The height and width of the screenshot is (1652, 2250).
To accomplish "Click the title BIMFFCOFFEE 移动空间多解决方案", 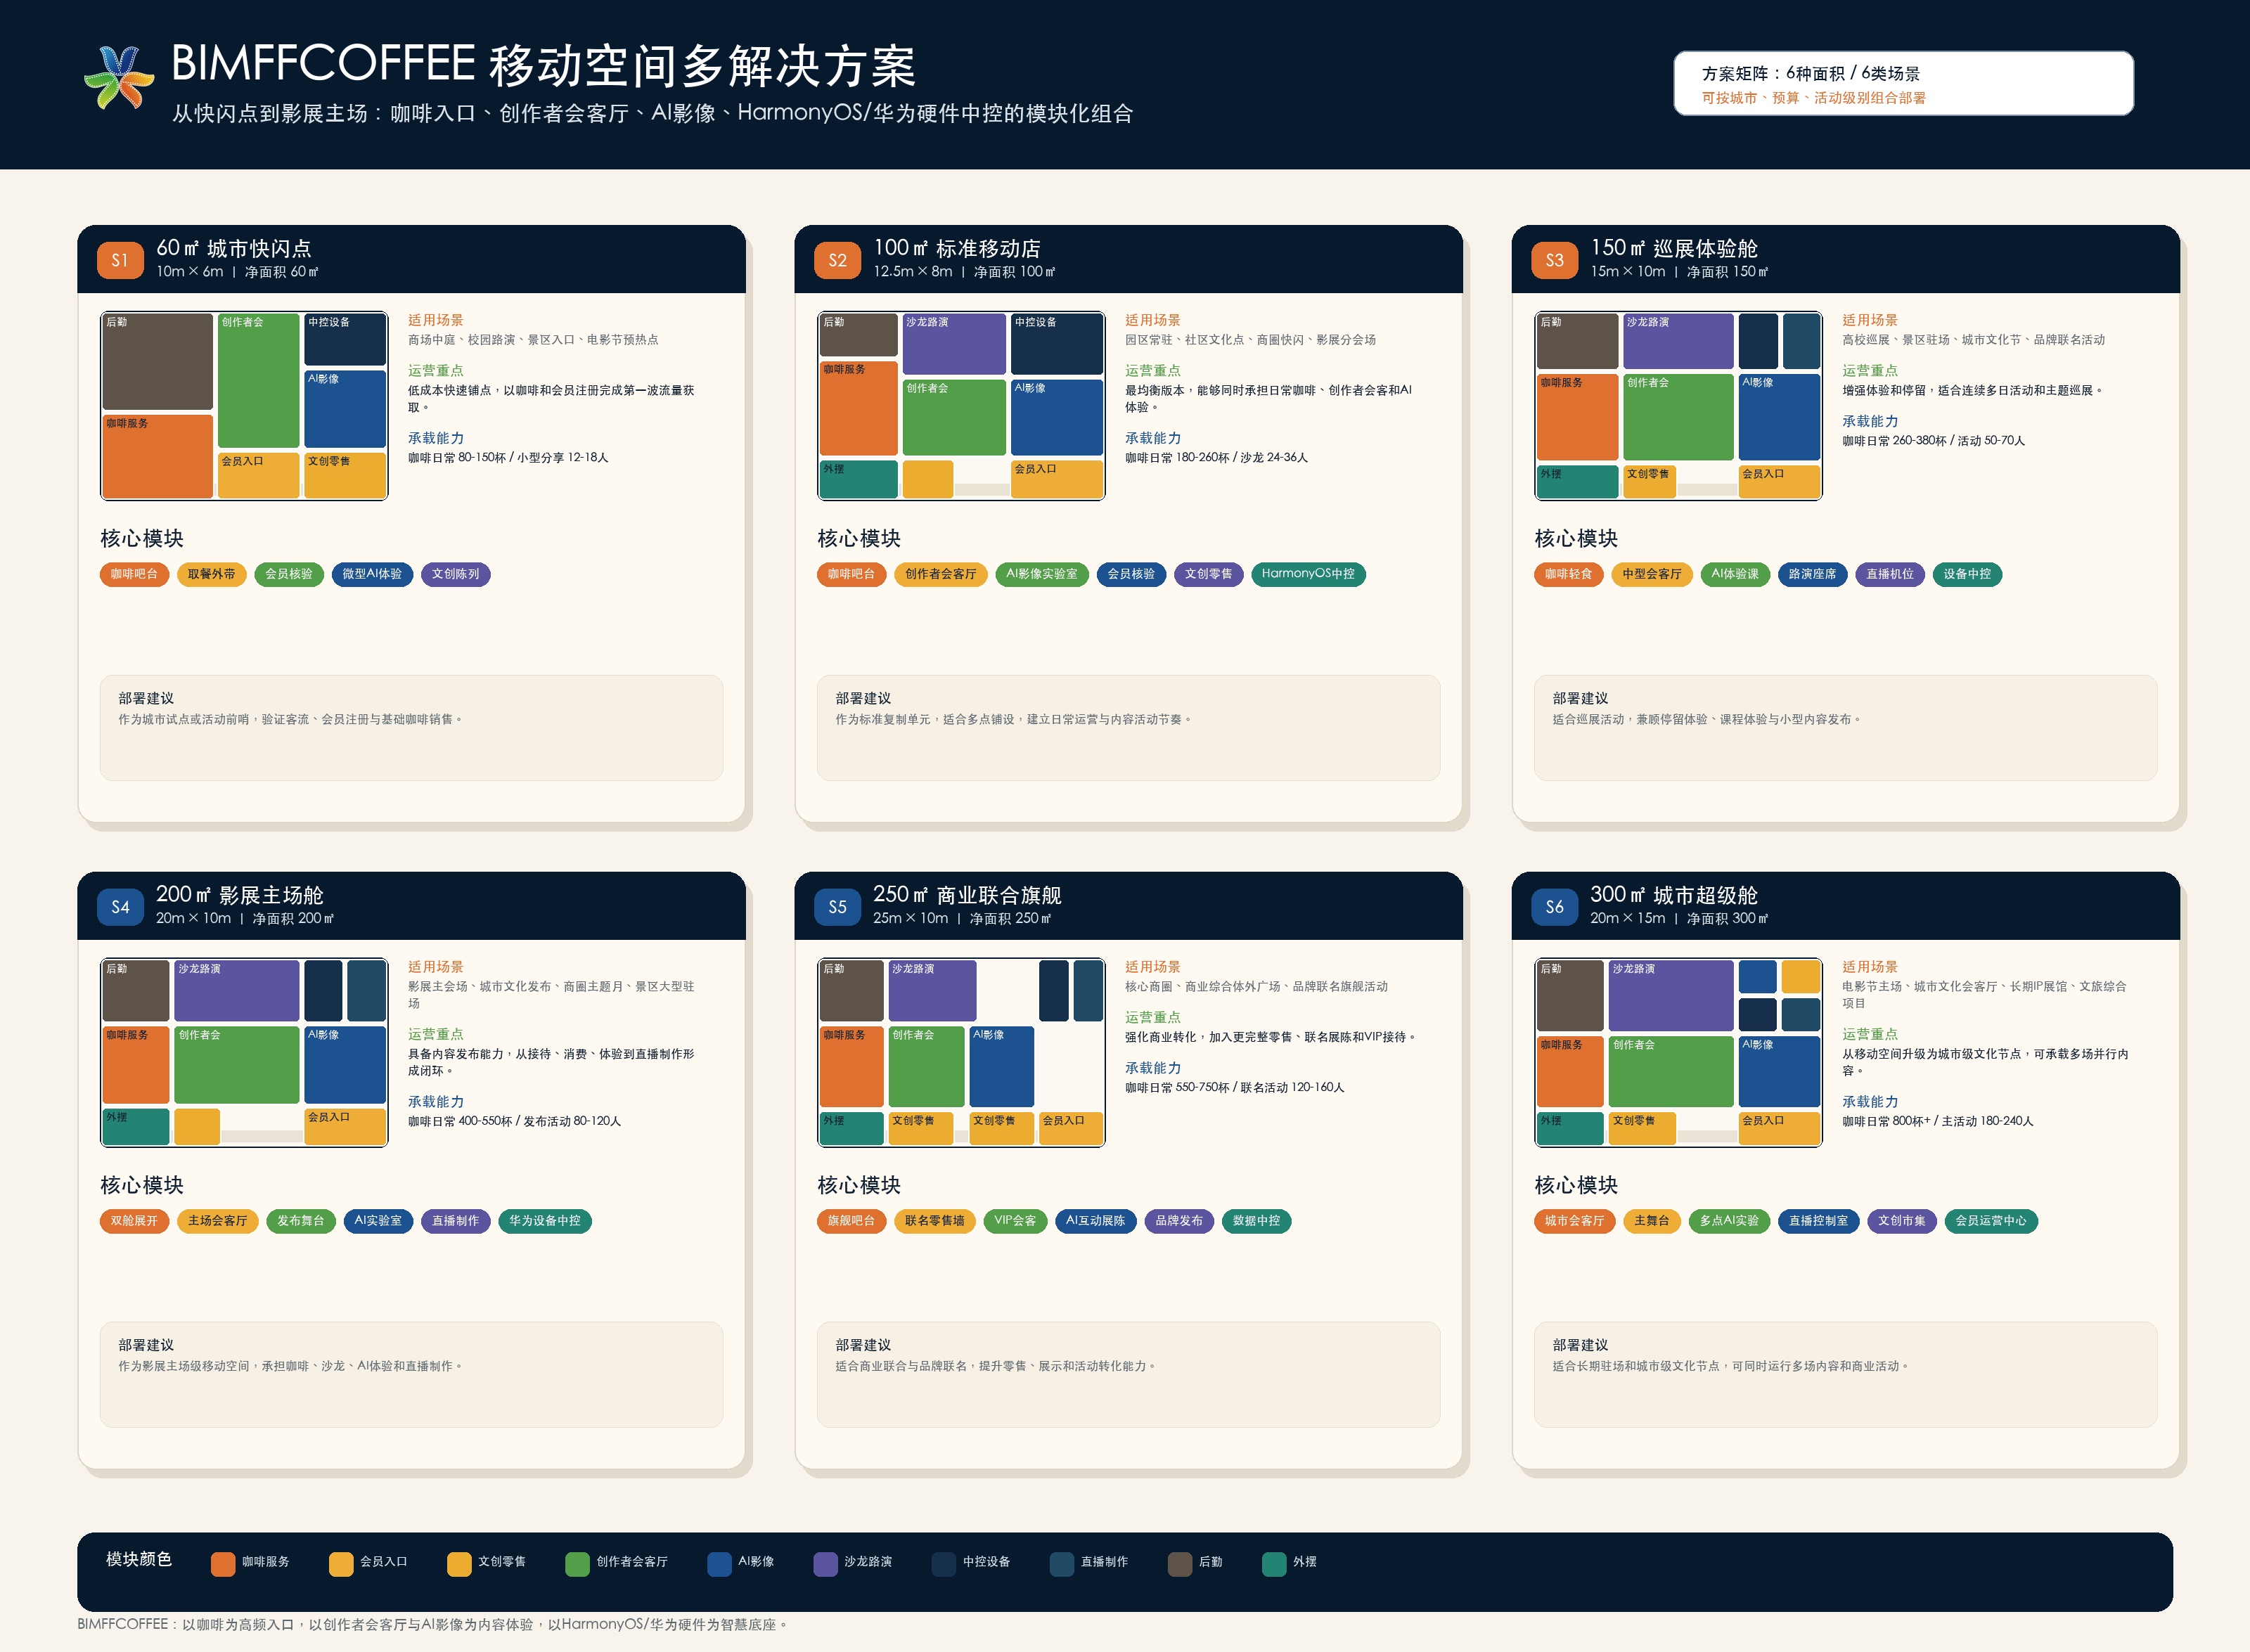I will [x=543, y=64].
